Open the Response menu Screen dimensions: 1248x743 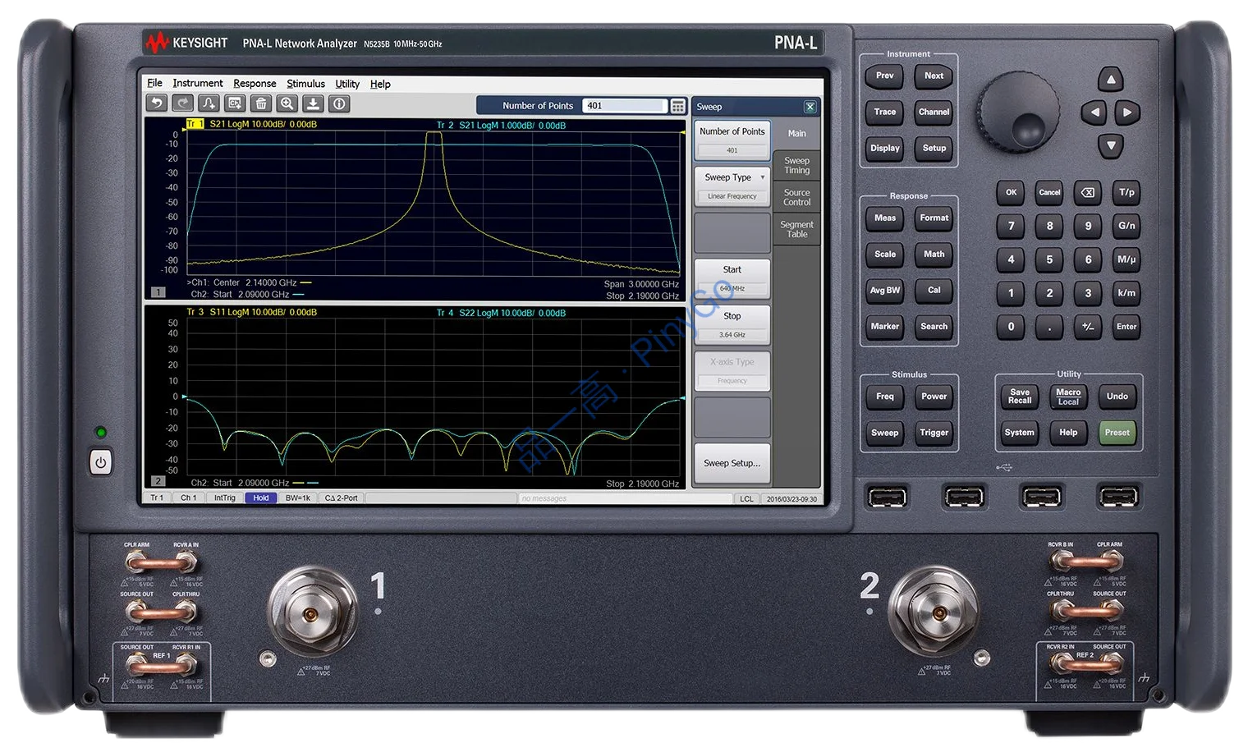(x=255, y=83)
